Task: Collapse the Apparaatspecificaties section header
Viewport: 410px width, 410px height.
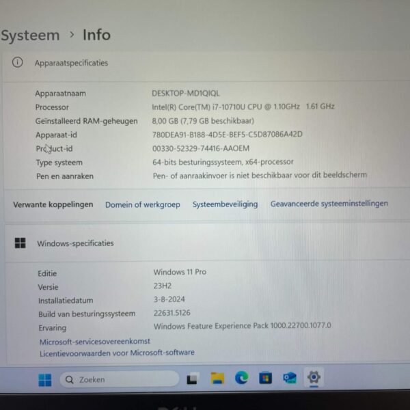Action: pyautogui.click(x=206, y=66)
